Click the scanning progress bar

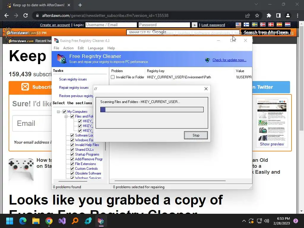pyautogui.click(x=152, y=110)
